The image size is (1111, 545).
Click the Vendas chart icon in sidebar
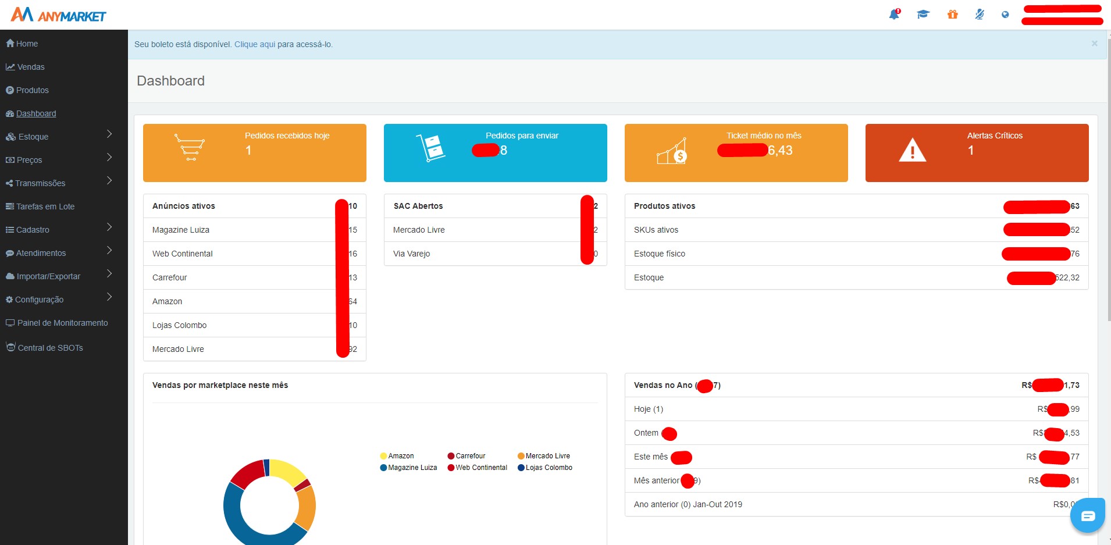10,67
